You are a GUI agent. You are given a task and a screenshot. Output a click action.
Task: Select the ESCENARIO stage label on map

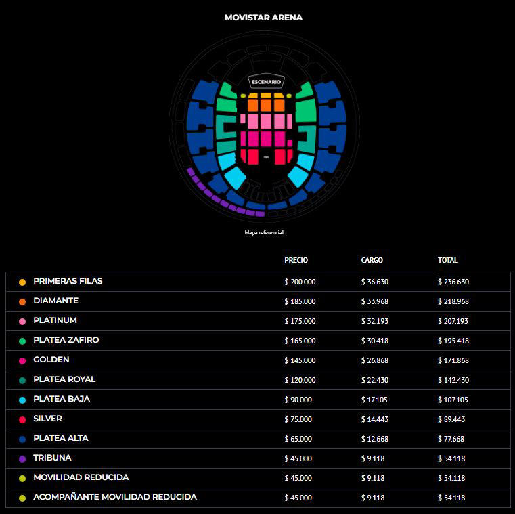pos(267,81)
